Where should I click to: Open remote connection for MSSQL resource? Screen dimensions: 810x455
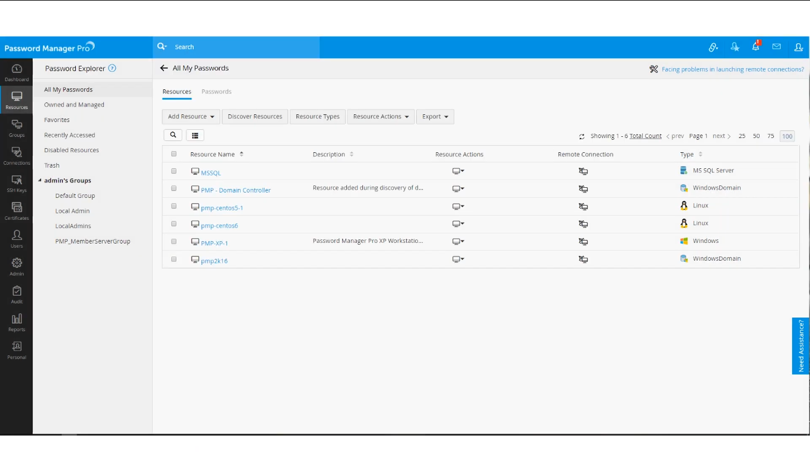583,171
